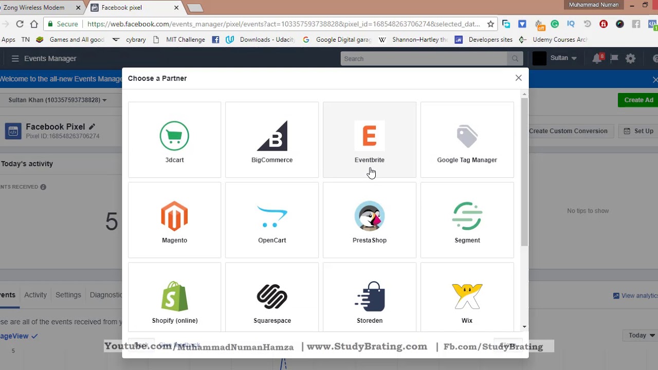Switch to the Facebook pixel browser tab

click(134, 8)
